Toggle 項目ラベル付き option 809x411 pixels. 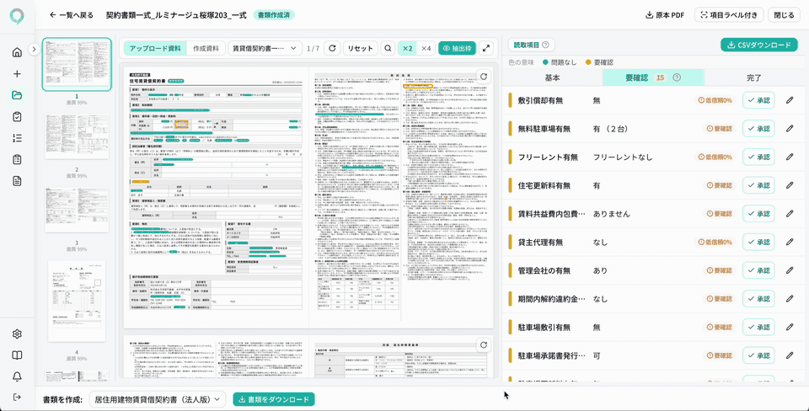728,15
